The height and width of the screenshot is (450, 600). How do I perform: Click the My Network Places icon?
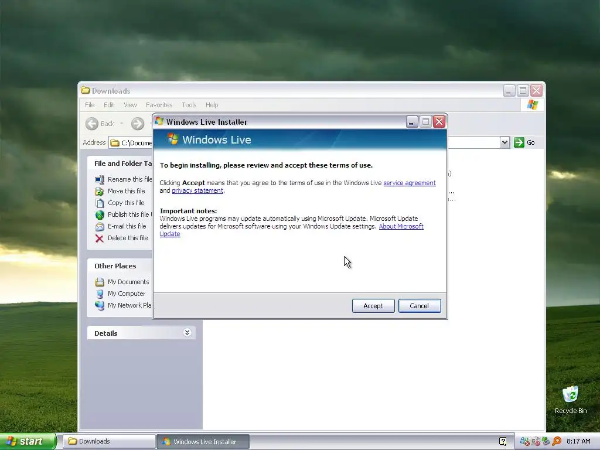pyautogui.click(x=100, y=305)
